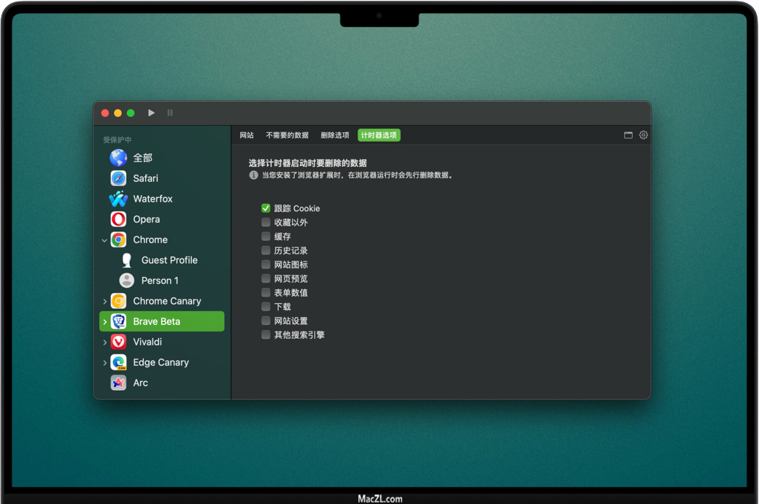Click the info icon beside description text
759x504 pixels.
click(253, 175)
